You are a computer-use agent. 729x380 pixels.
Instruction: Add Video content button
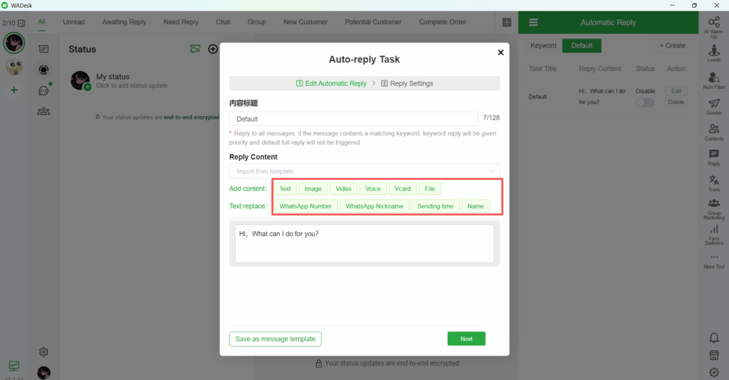coord(344,189)
